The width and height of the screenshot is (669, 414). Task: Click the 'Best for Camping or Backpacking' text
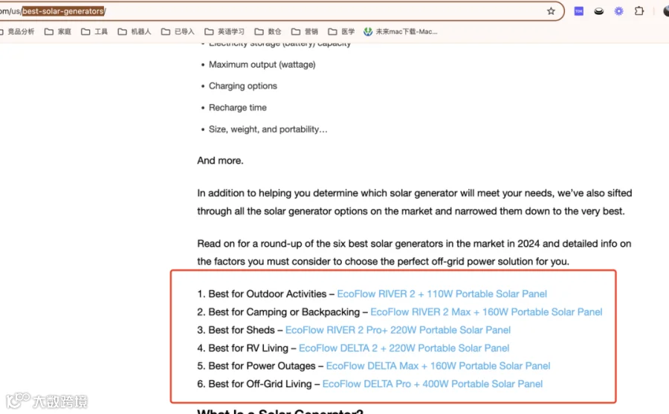point(284,312)
